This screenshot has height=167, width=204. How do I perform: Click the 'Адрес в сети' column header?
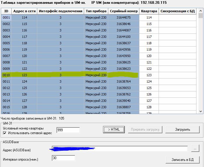(x=24, y=11)
